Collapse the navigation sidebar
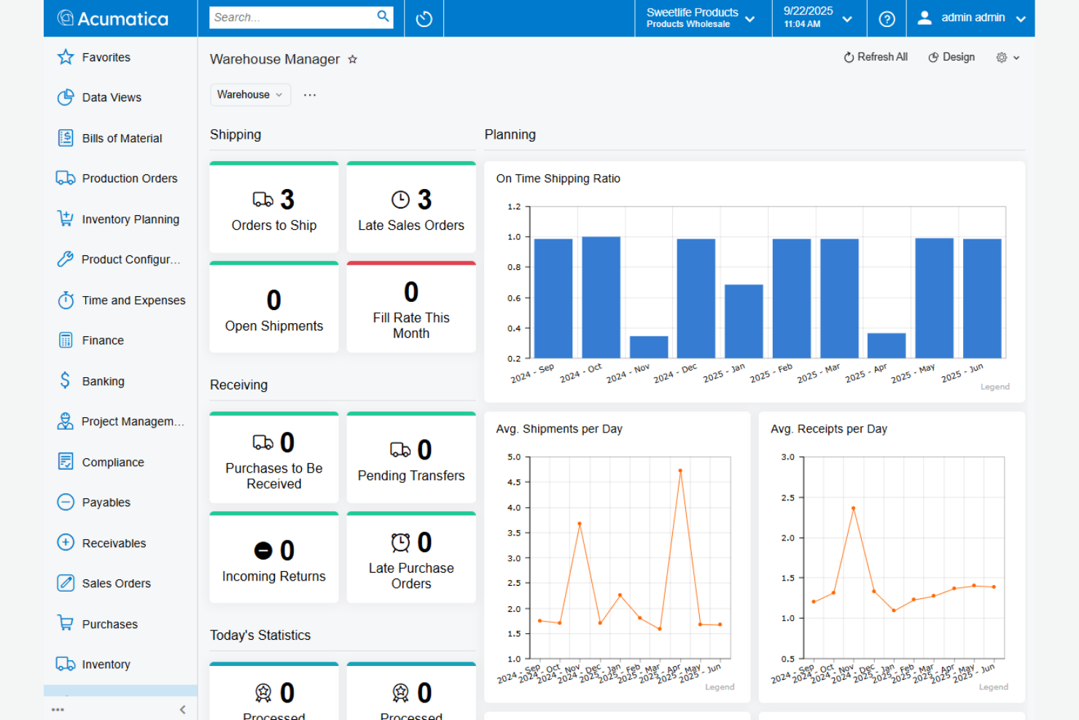 (182, 709)
